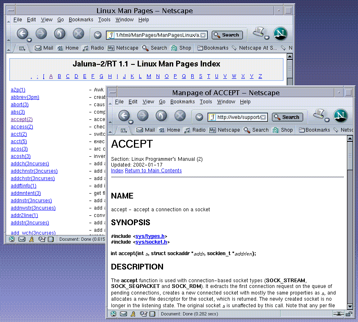
Task: Reload the Manpage of ACCEPT page
Action: tap(161, 116)
